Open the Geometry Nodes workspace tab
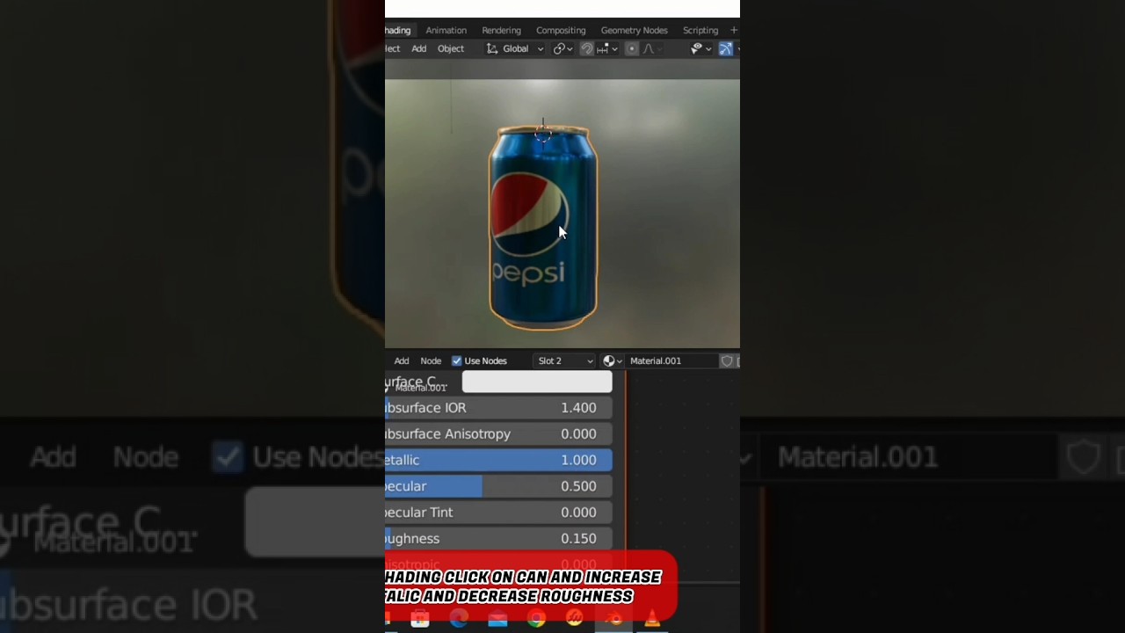Viewport: 1125px width, 633px height. [x=634, y=30]
